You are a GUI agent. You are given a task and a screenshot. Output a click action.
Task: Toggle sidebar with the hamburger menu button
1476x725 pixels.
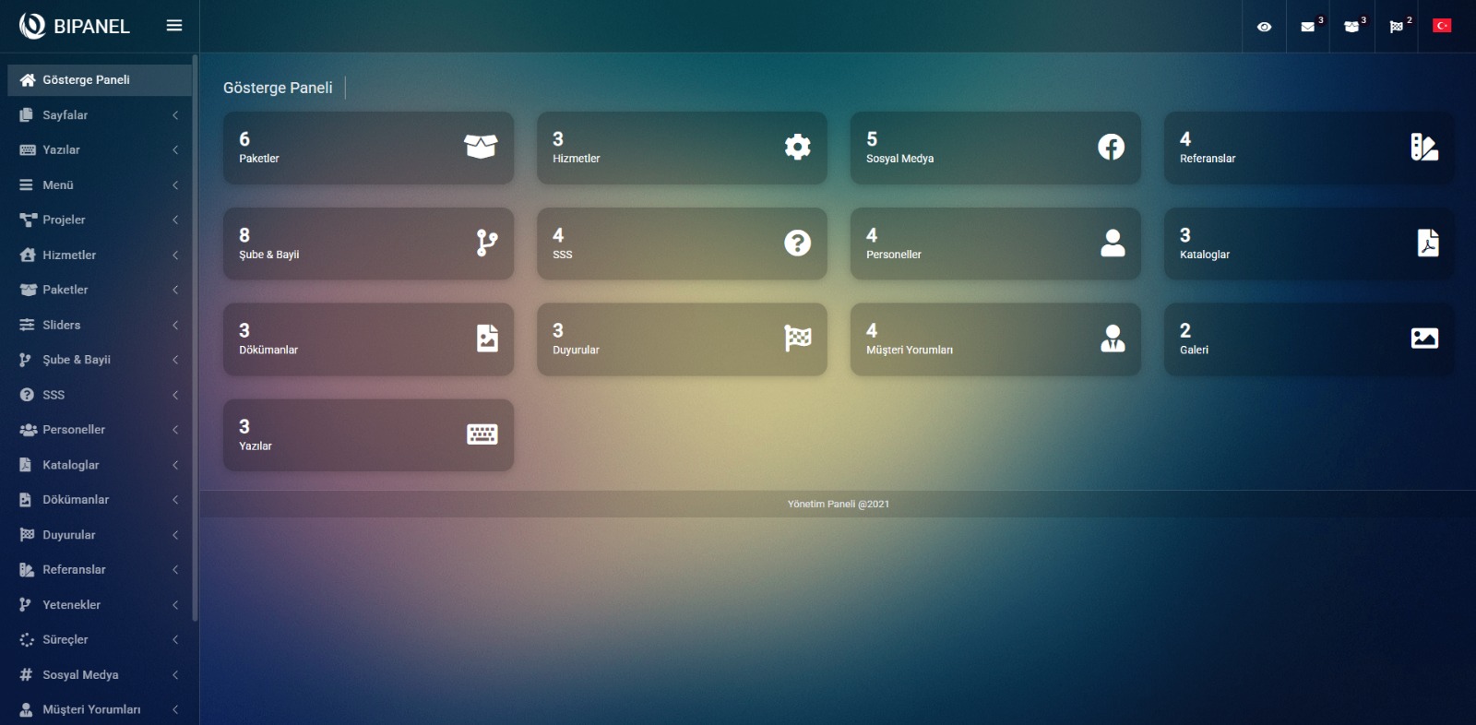click(174, 26)
